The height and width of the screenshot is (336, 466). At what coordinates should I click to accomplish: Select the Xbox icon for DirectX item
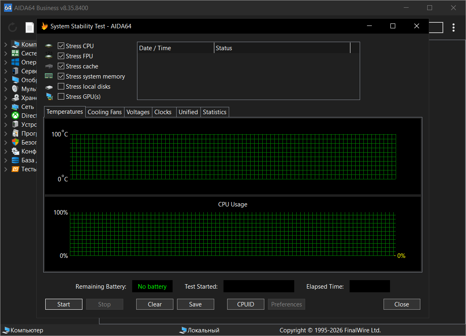point(15,115)
